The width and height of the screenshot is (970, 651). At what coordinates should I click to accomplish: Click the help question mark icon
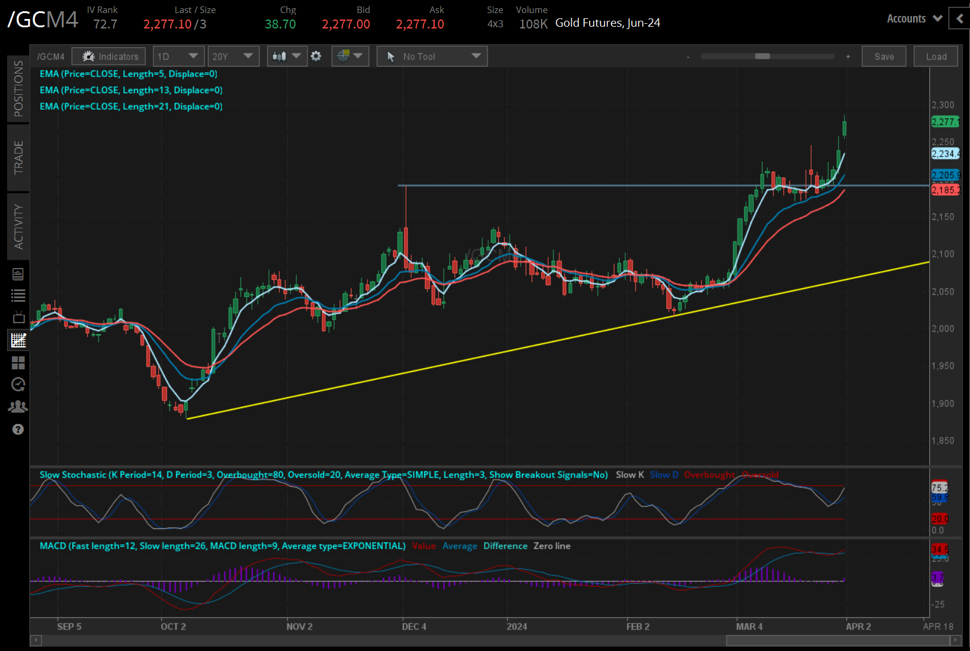click(x=18, y=429)
